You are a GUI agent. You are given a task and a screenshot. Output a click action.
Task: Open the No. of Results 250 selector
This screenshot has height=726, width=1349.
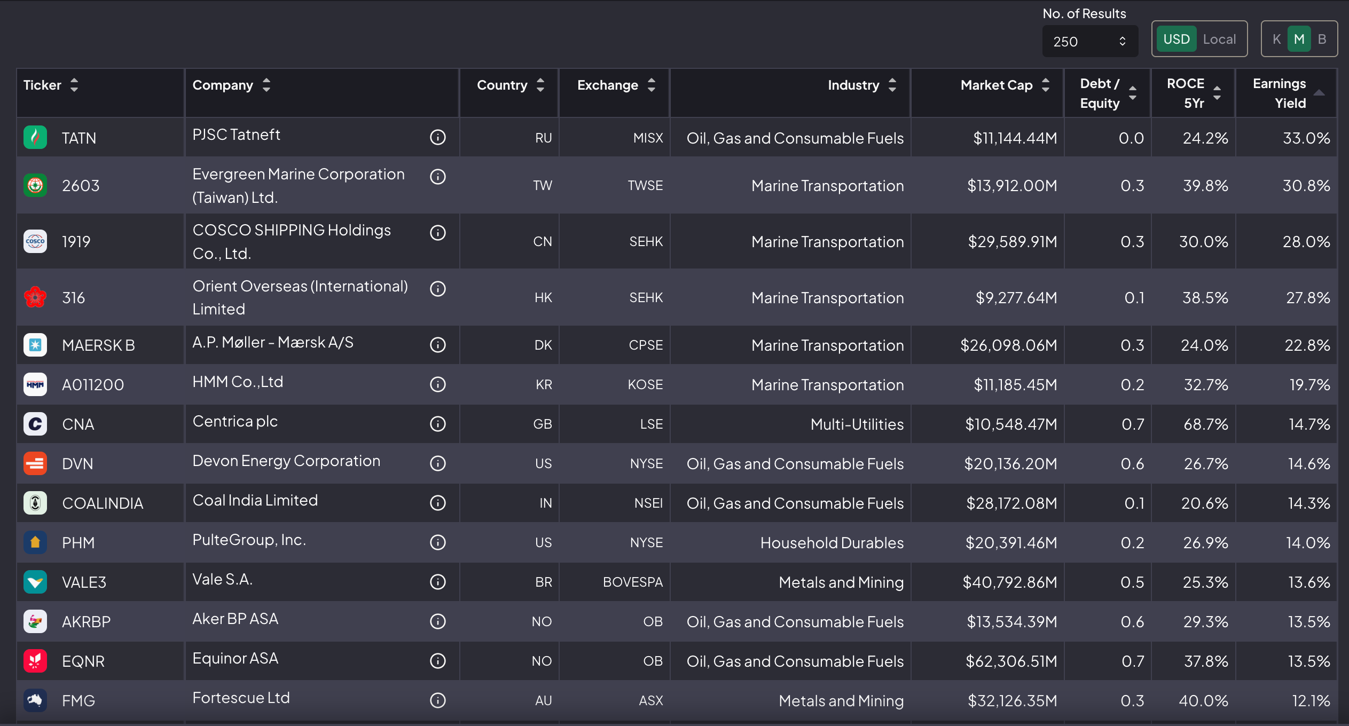pos(1090,41)
